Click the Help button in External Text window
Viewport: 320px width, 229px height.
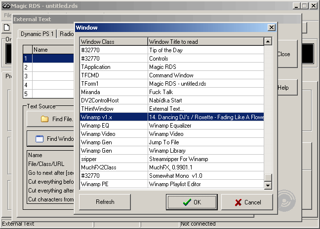(287, 88)
